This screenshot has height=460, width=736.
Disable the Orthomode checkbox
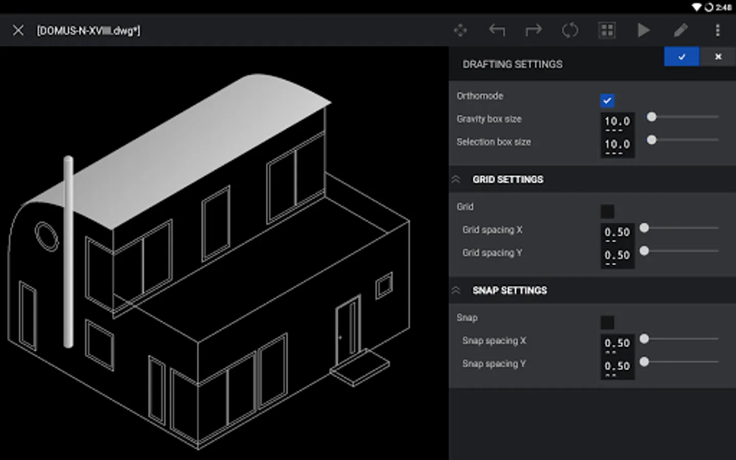[607, 101]
